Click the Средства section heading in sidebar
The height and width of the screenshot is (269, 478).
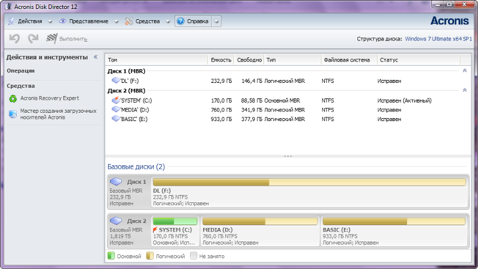[20, 86]
